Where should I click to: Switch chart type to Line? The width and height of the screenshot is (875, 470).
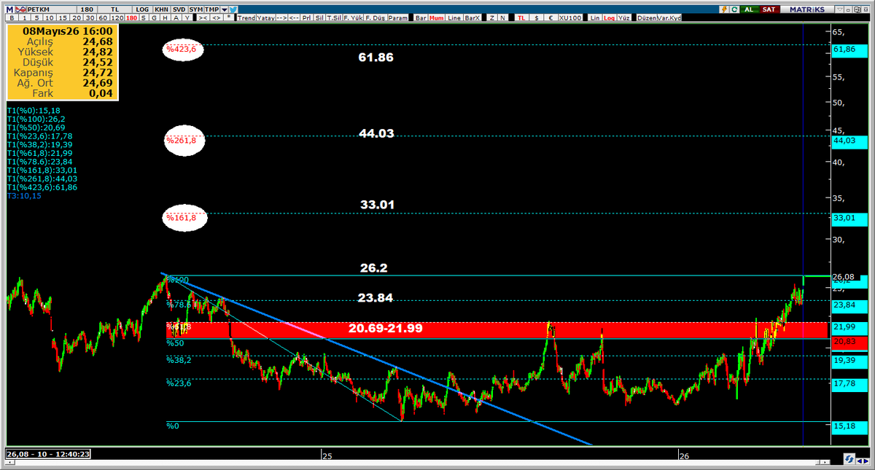(454, 17)
